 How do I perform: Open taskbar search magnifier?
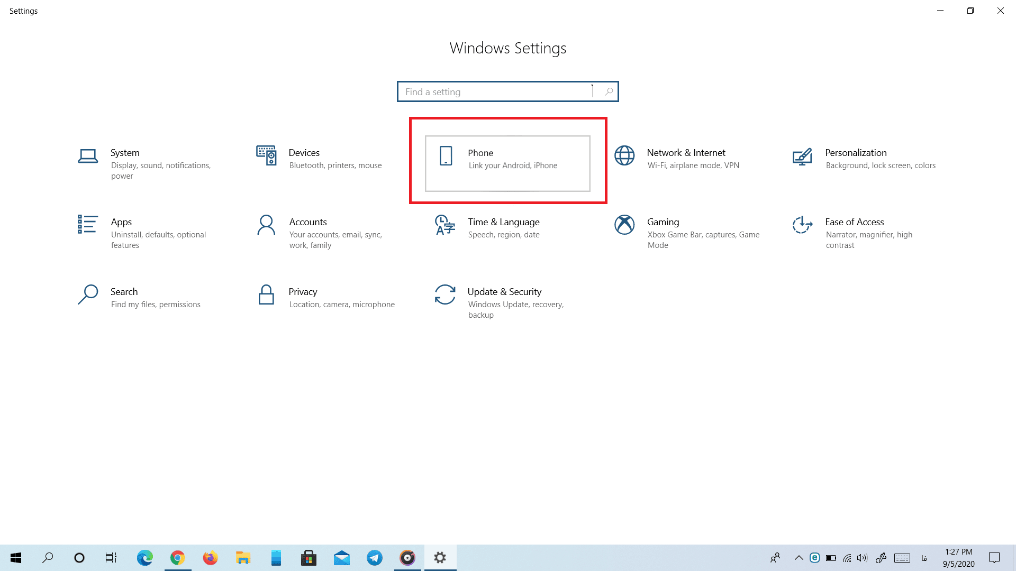(48, 558)
